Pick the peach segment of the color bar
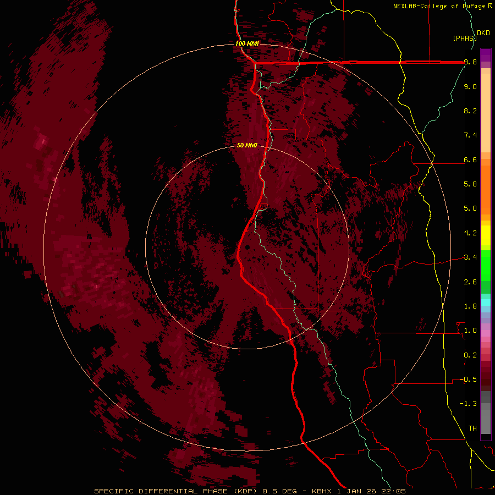 [x=486, y=111]
